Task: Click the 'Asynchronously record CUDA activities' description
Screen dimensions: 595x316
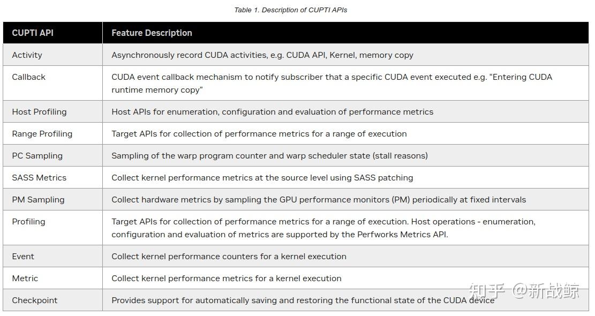Action: click(262, 55)
